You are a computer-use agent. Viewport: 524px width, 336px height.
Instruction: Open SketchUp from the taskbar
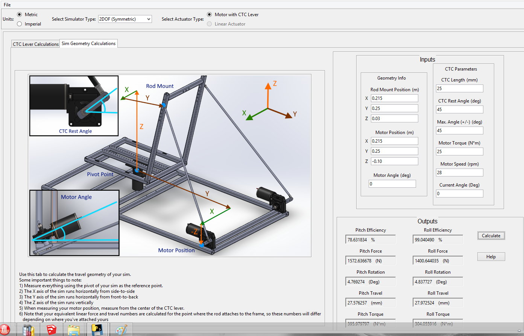tap(52, 330)
